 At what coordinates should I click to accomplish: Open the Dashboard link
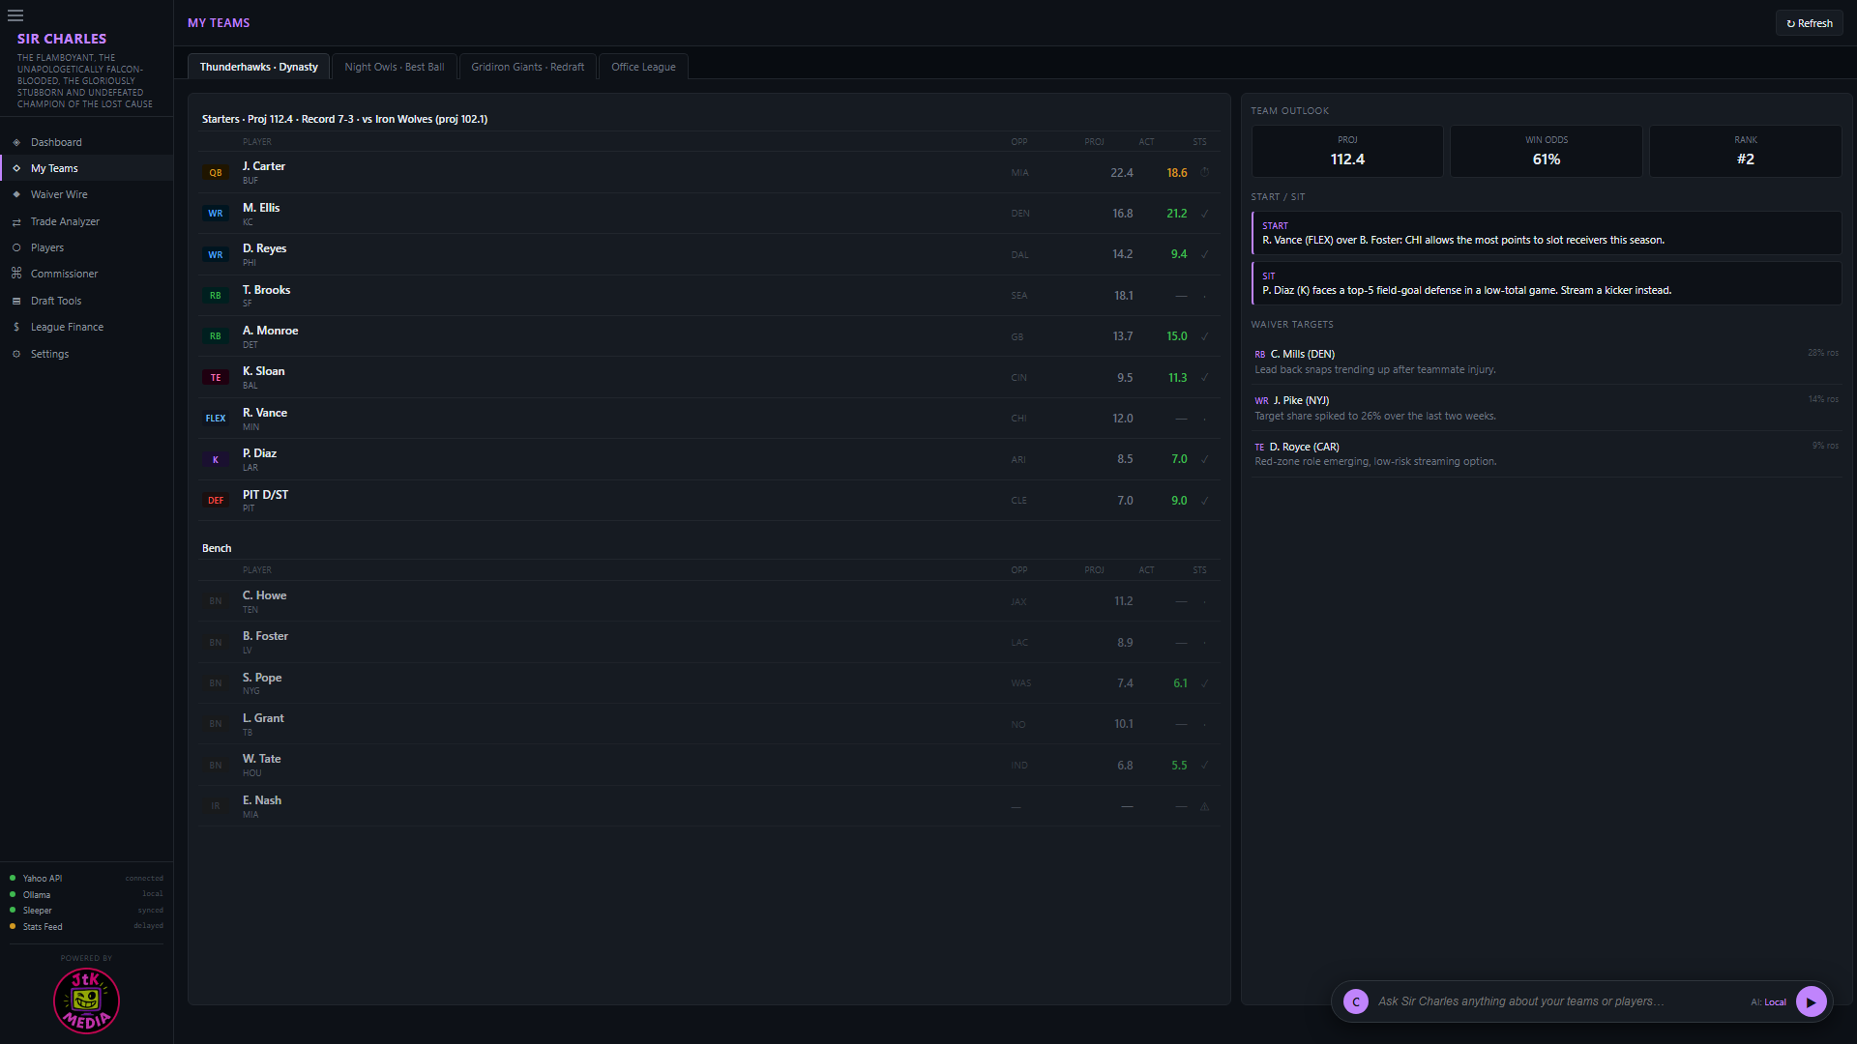pos(86,142)
